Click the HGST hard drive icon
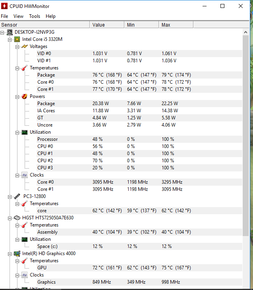The width and height of the screenshot is (253, 290). tap(17, 218)
